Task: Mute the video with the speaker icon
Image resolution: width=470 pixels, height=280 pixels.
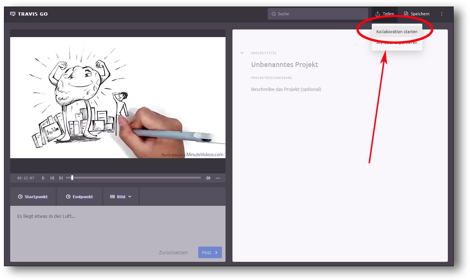Action: tap(208, 178)
